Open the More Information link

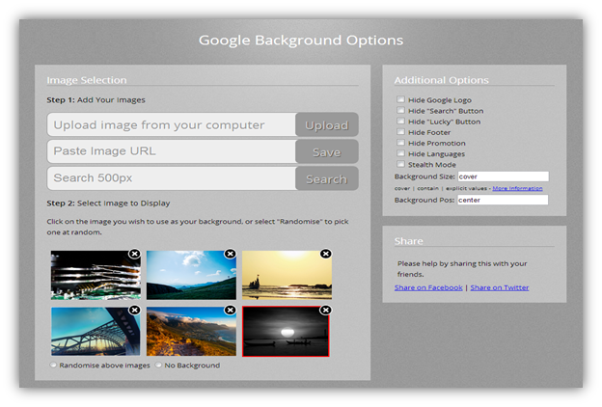click(517, 188)
